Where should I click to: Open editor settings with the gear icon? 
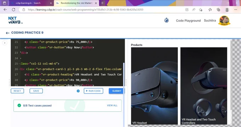pos(78,91)
